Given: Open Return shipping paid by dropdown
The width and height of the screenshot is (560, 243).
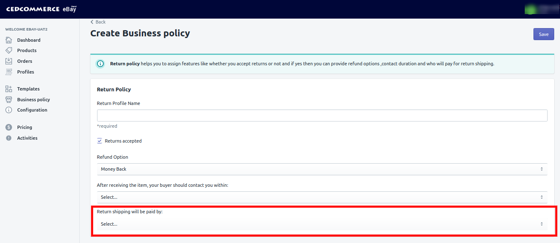Looking at the screenshot, I should (x=322, y=224).
